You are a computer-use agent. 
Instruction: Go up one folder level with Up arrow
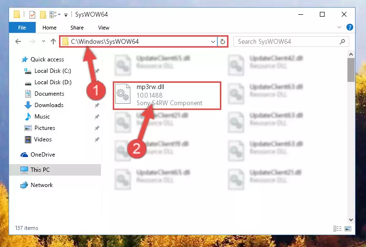(53, 41)
